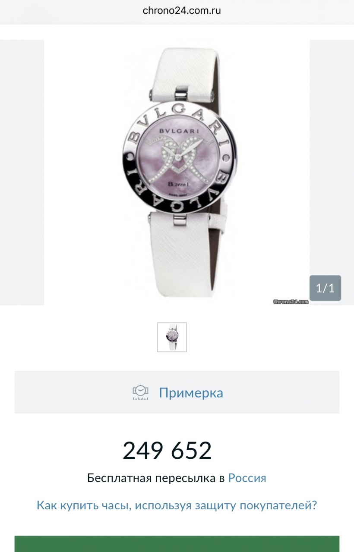Click the Chrono24.com watermark on photo
Viewport: 354px width, 552px height.
point(291,302)
